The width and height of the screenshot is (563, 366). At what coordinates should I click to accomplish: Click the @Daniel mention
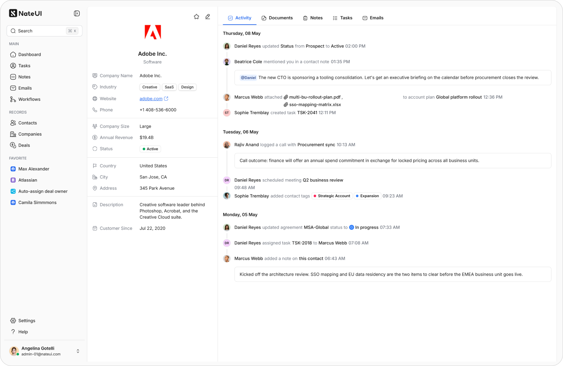(248, 78)
